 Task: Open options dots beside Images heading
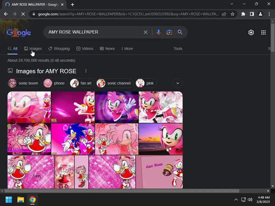[x=86, y=71]
